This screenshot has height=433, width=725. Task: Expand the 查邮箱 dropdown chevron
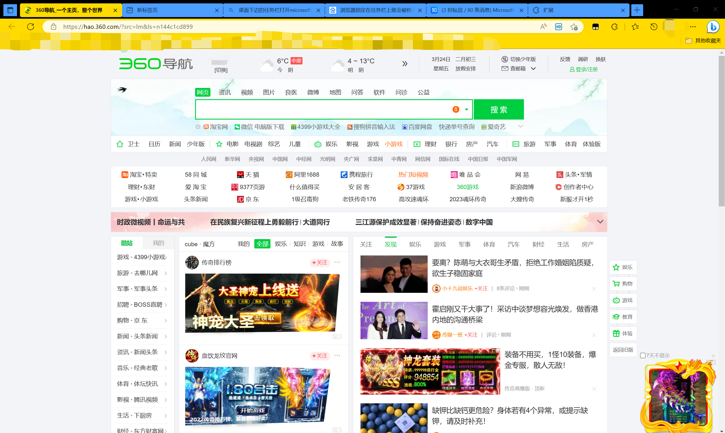533,68
